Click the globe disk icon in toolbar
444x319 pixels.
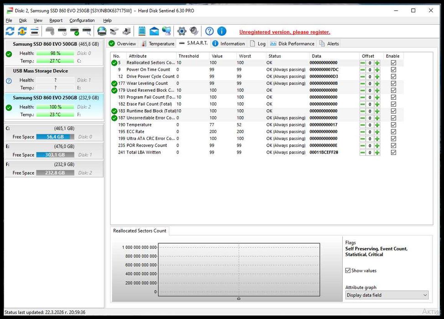click(x=102, y=31)
